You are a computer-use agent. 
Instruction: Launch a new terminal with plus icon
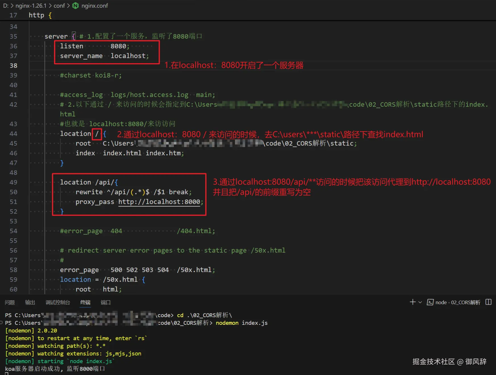point(412,302)
